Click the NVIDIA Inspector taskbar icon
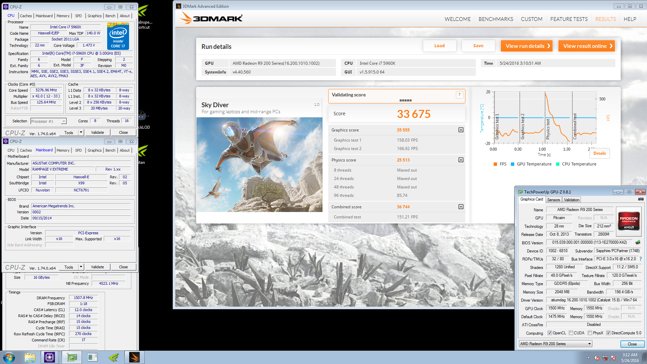This screenshot has width=647, height=364. 114,357
